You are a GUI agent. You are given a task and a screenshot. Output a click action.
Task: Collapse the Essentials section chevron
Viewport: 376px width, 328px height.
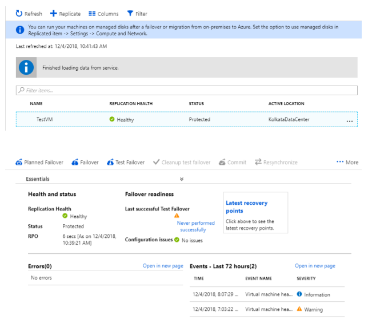pos(182,179)
